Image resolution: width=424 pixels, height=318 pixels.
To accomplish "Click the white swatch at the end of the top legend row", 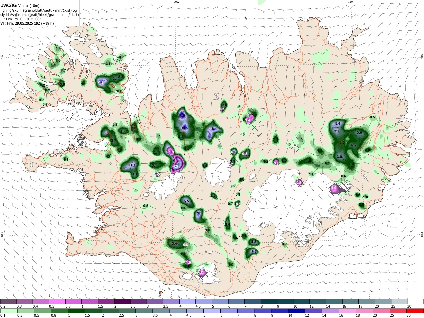I will pos(415,302).
